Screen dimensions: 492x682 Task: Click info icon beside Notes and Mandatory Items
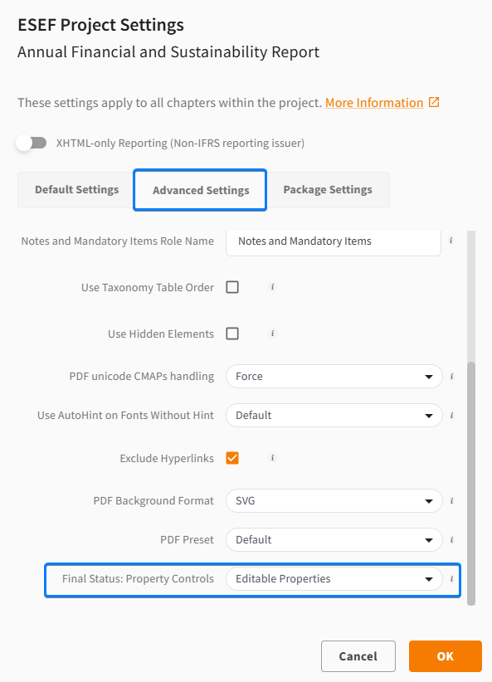tap(451, 240)
